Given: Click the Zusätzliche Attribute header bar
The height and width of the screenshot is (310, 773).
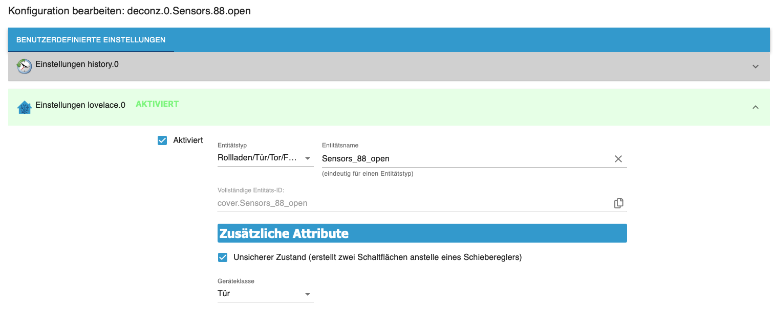Looking at the screenshot, I should pos(422,233).
